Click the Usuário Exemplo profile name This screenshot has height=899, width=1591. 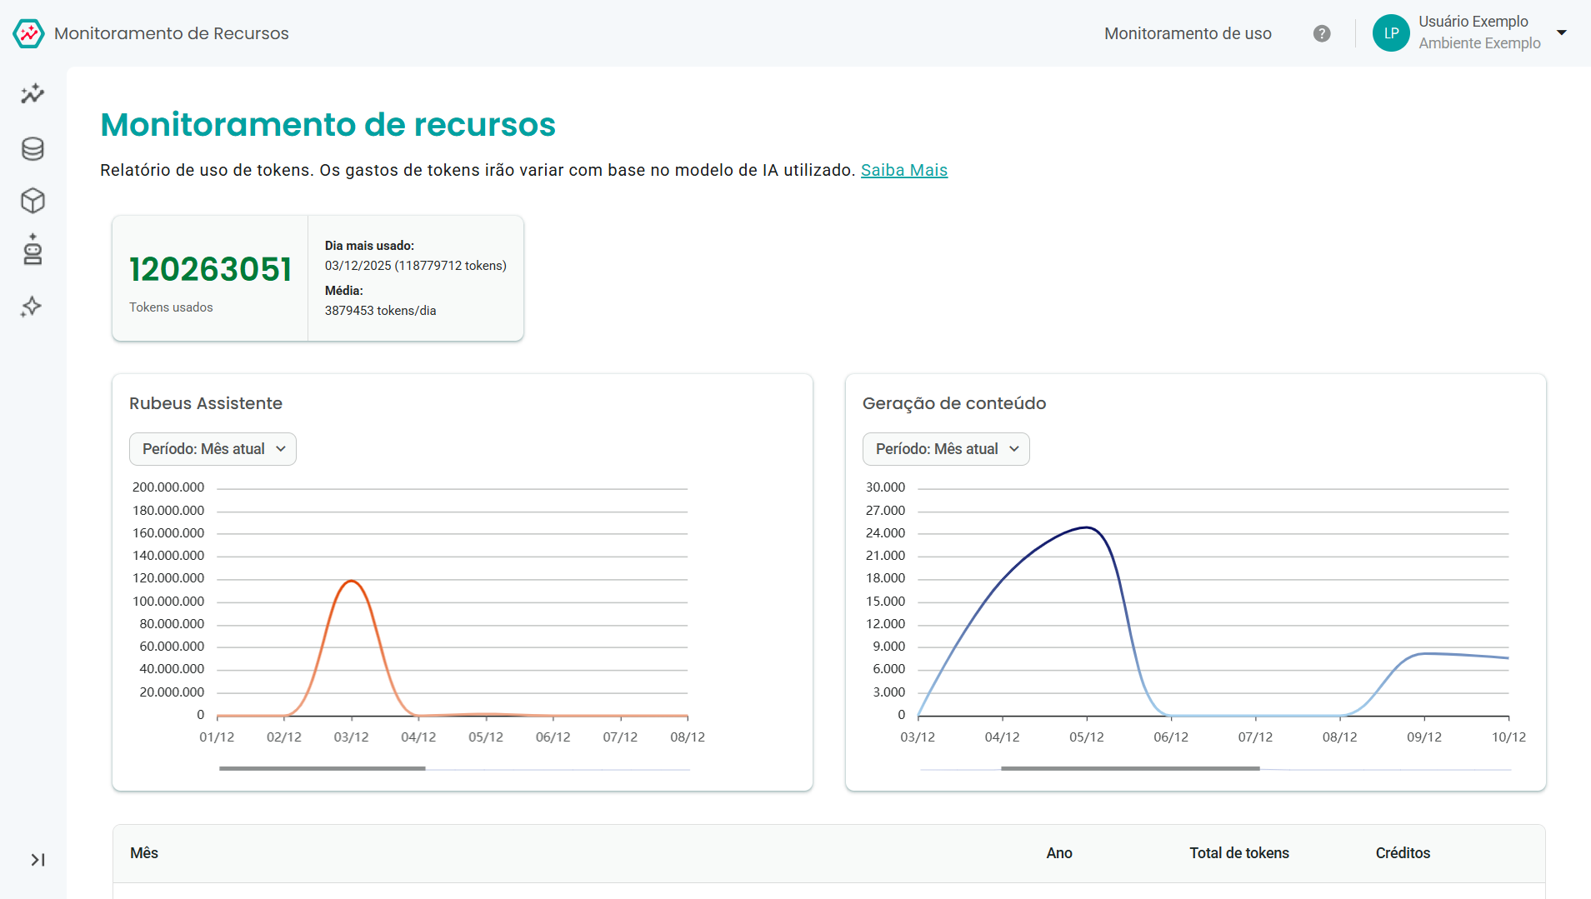(1473, 22)
